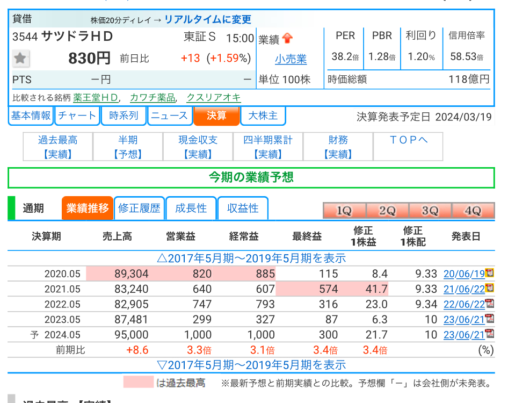Click the 信用倍率 value 58.53倍
This screenshot has height=403, width=508.
pos(467,57)
